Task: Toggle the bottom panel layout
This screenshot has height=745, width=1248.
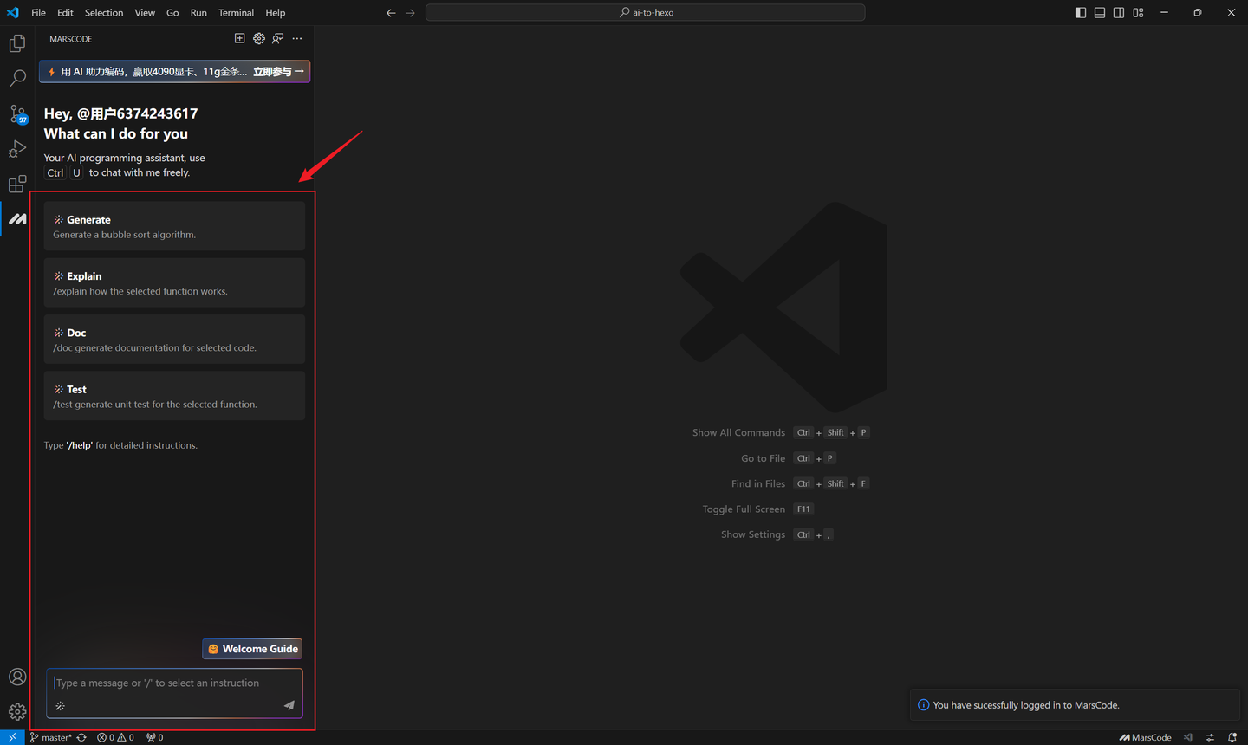Action: coord(1100,13)
